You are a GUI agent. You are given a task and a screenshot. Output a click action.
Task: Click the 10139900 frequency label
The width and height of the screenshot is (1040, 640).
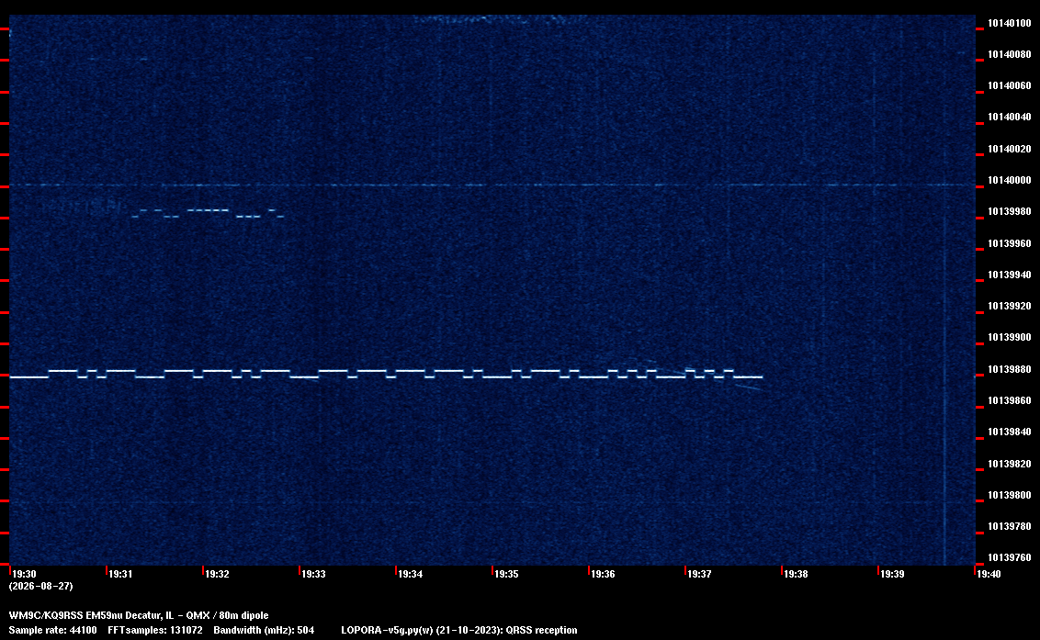coord(1009,337)
